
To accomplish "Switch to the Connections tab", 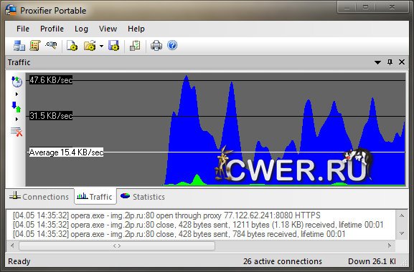I will [x=39, y=196].
